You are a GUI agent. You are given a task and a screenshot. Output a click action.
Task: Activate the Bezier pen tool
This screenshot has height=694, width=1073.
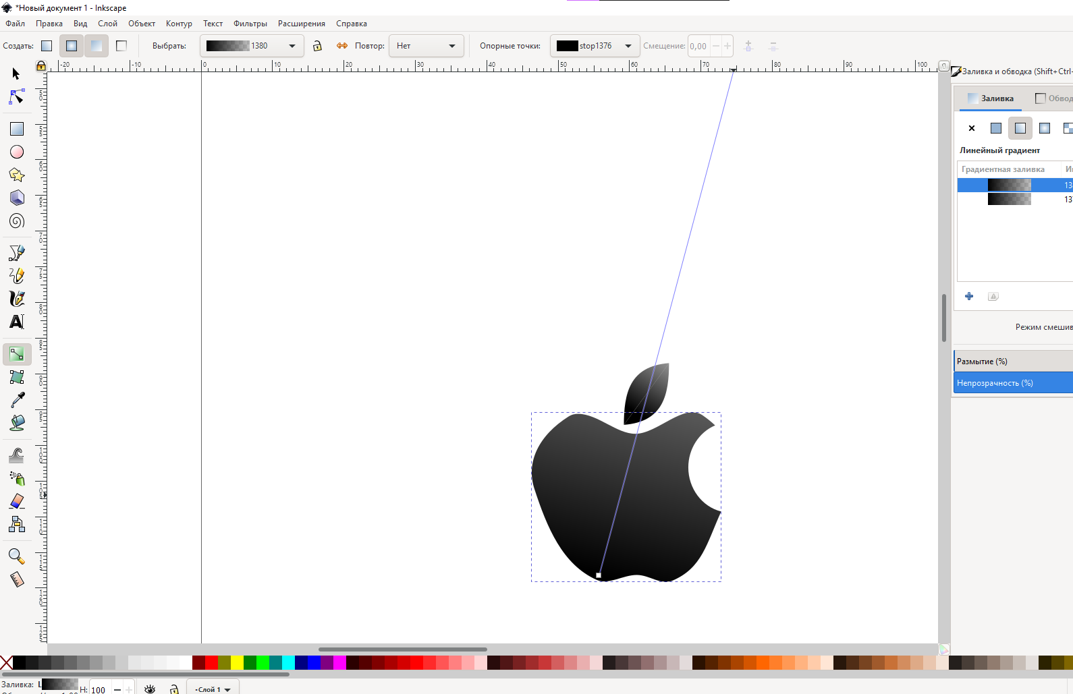click(16, 253)
